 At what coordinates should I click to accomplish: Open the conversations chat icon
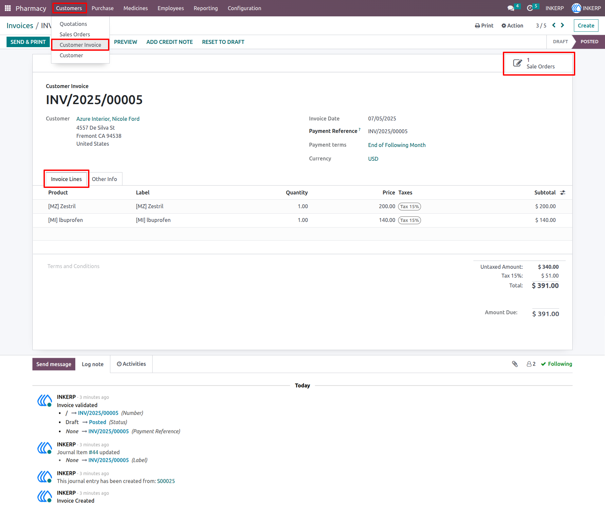(511, 8)
